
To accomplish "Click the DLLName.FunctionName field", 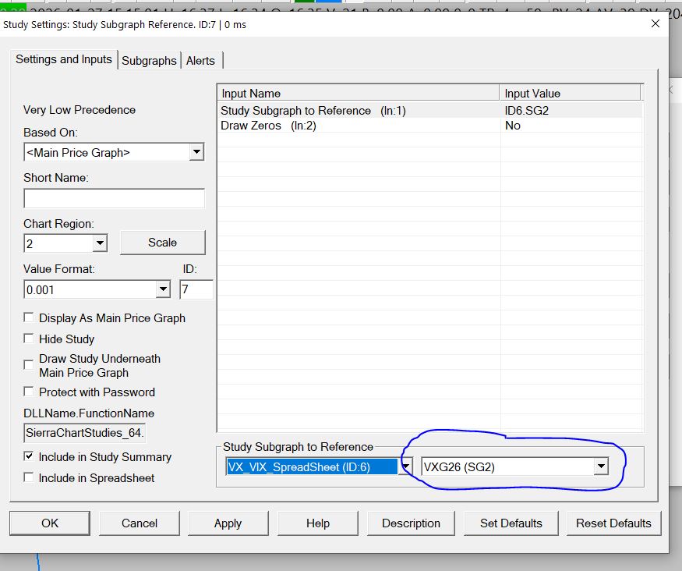I will coord(84,433).
